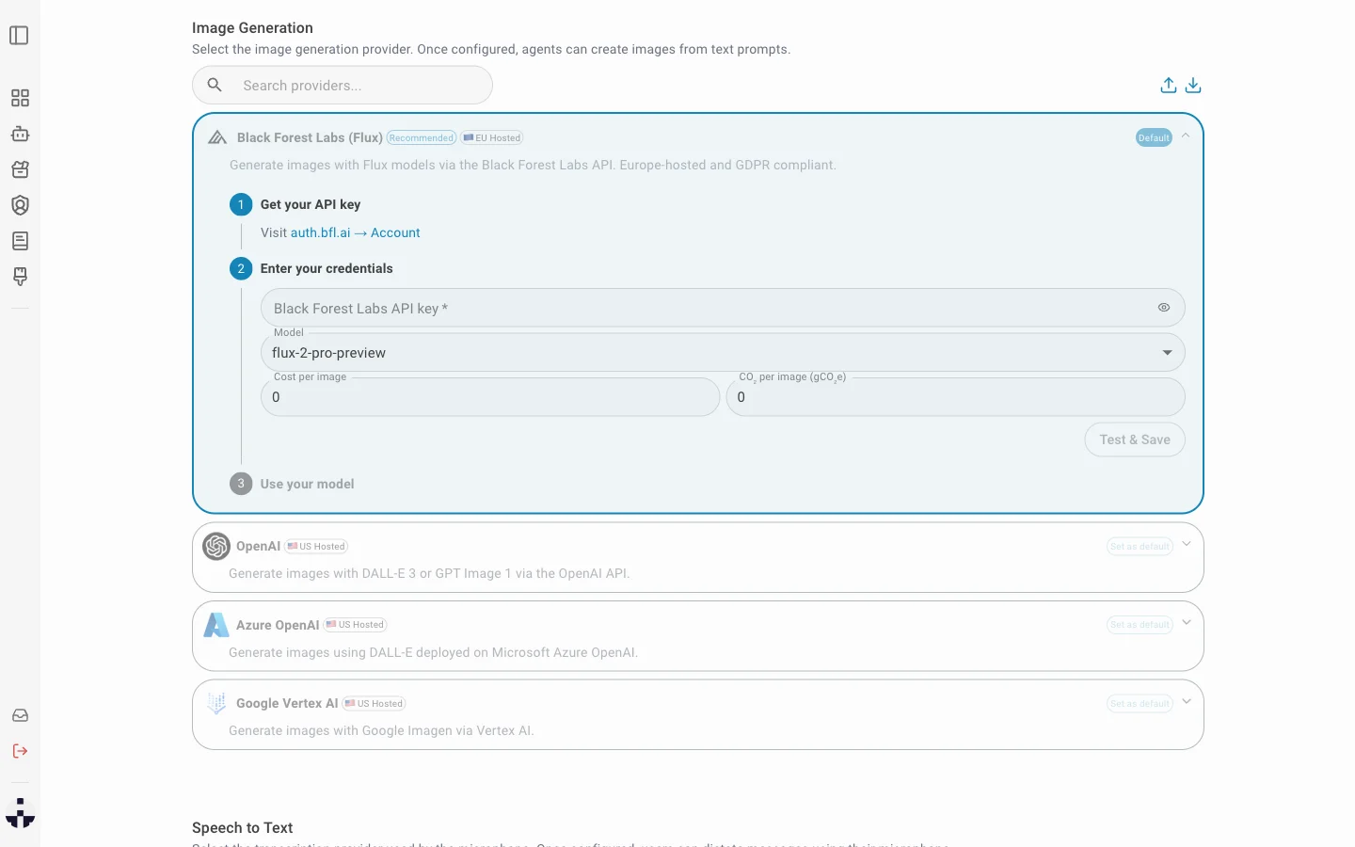
Task: Click US Hosted badge on OpenAI
Action: point(317,546)
